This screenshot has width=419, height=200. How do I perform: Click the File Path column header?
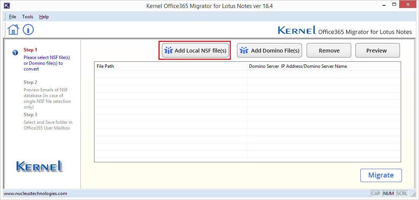pos(171,66)
